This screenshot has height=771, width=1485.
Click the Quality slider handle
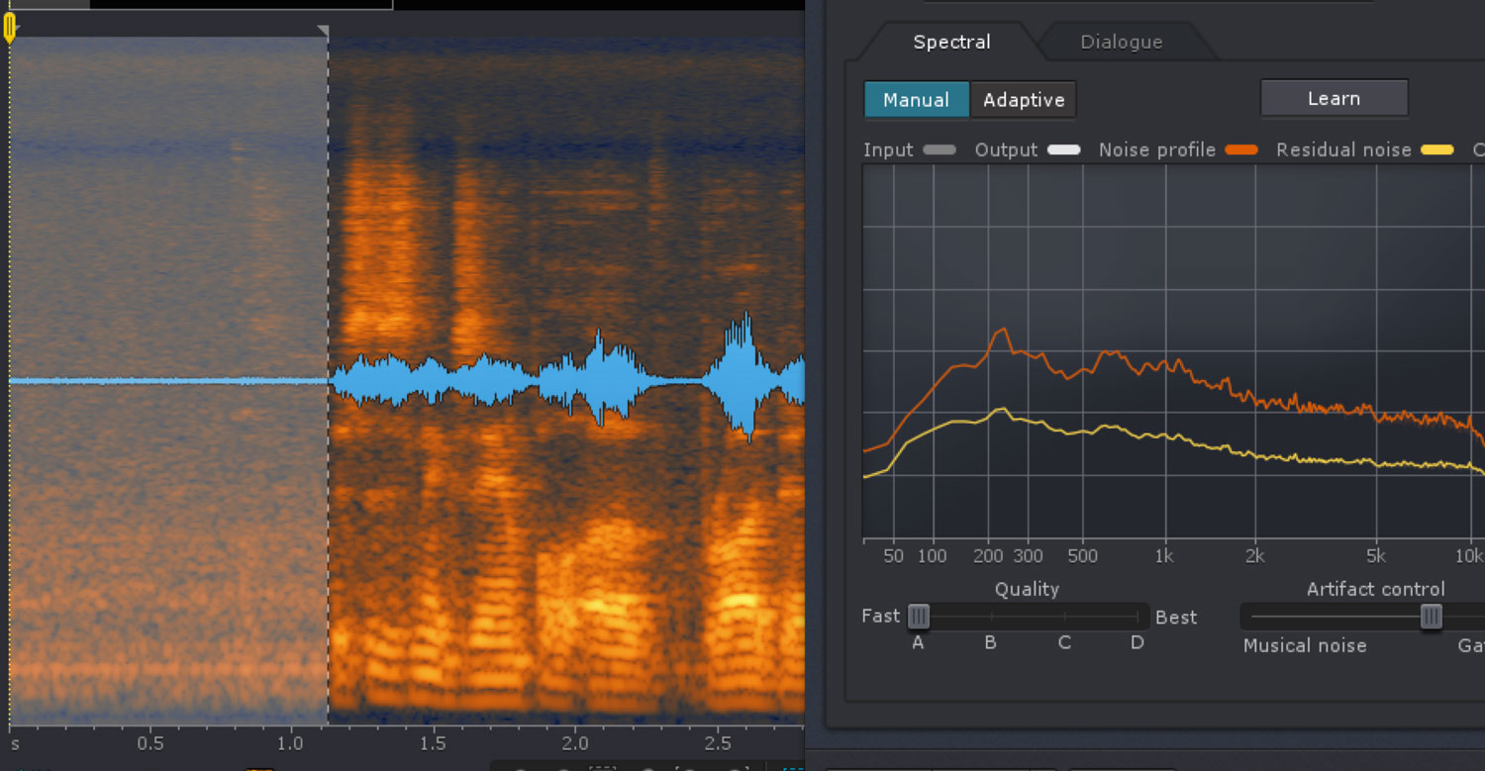click(x=919, y=616)
